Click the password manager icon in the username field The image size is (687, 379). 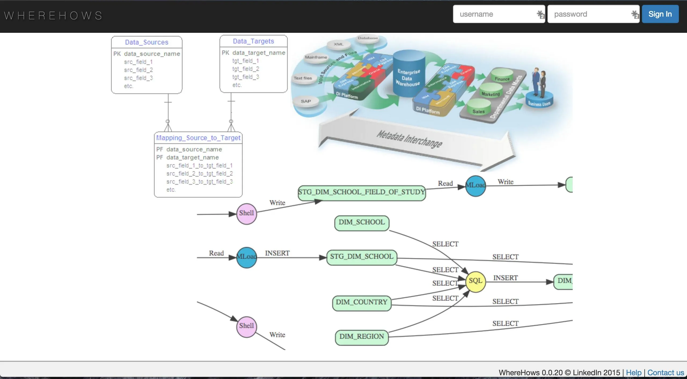[x=540, y=14]
